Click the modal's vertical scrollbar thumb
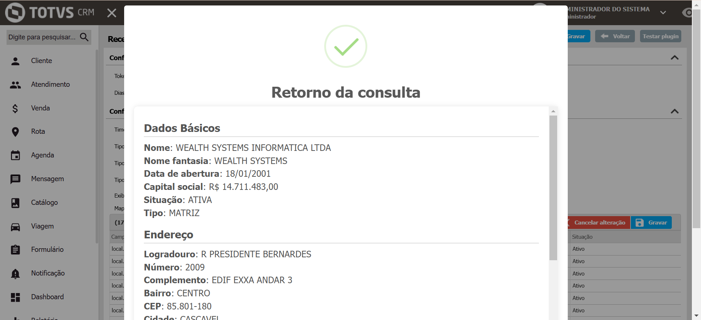The height and width of the screenshot is (320, 701). click(x=553, y=188)
